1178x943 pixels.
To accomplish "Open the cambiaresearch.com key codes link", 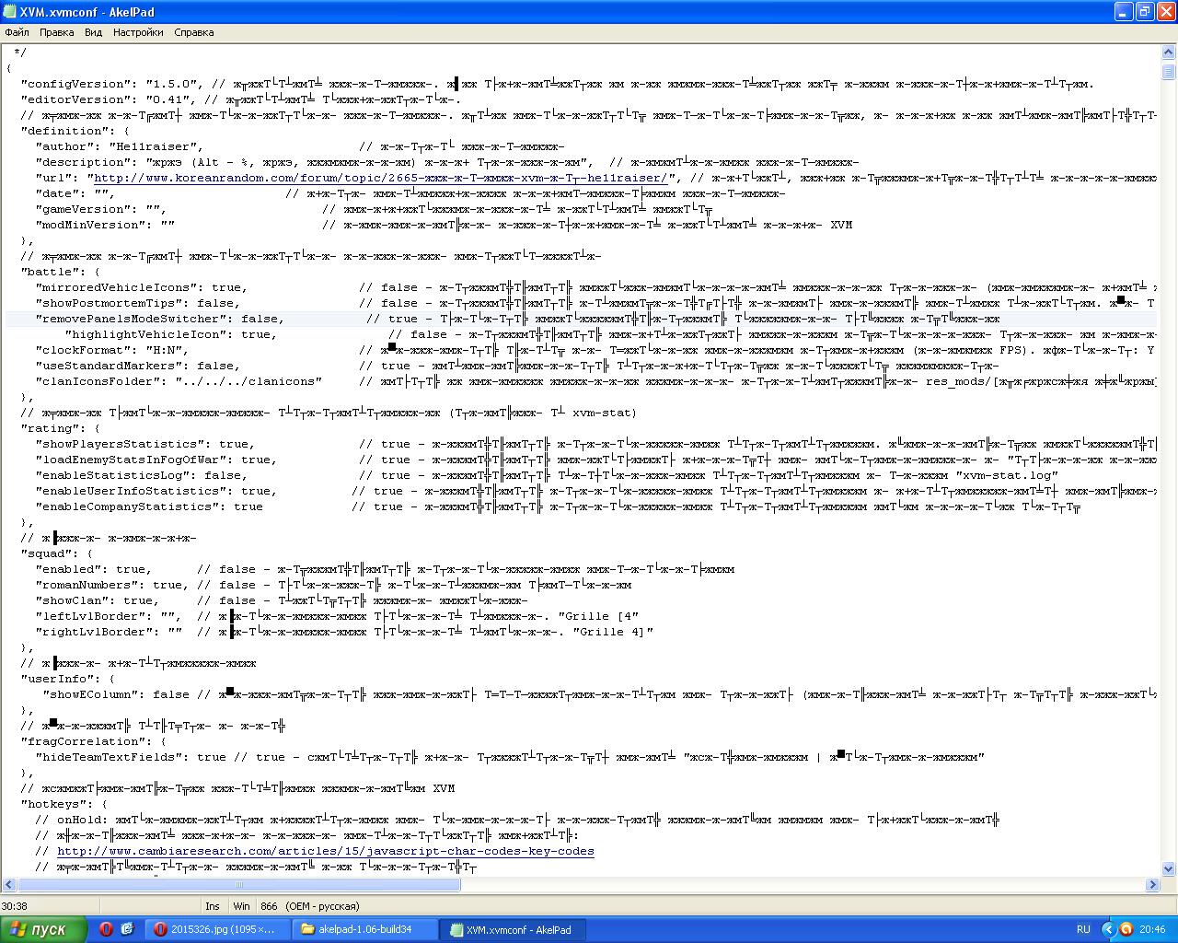I will pos(326,851).
